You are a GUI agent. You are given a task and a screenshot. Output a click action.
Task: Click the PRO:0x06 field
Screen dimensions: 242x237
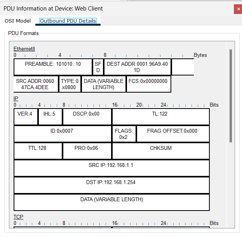(87, 151)
